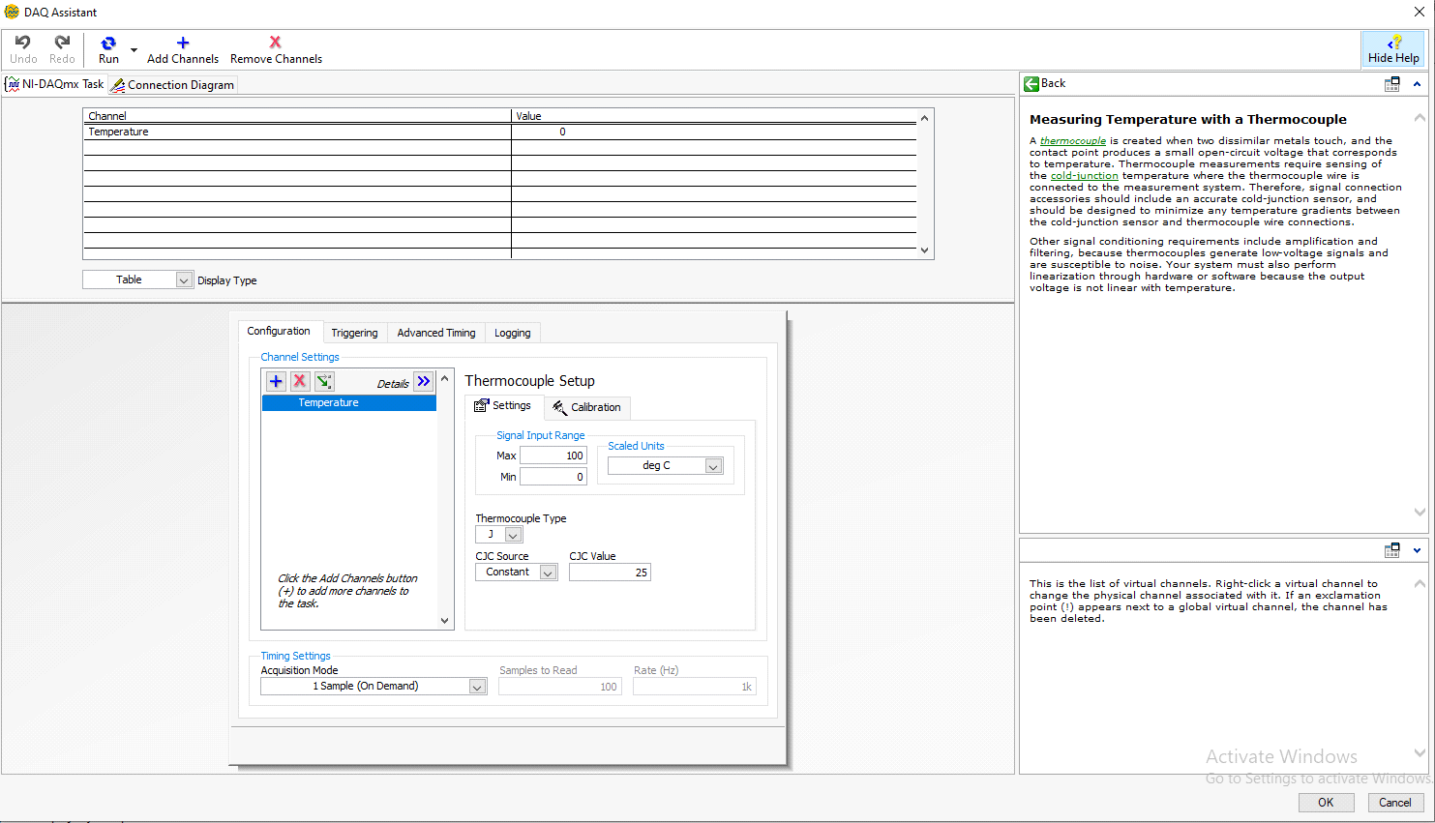Switch to the Connection Diagram tab
1435x823 pixels.
tap(172, 85)
